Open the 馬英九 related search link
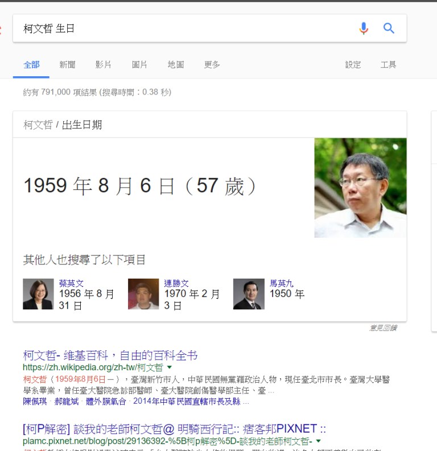Image resolution: width=437 pixels, height=451 pixels. pos(281,283)
